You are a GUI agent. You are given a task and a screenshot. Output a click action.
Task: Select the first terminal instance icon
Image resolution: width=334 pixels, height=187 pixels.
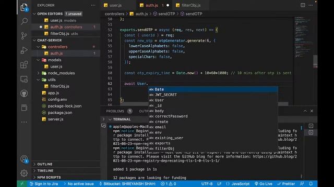click(311, 126)
